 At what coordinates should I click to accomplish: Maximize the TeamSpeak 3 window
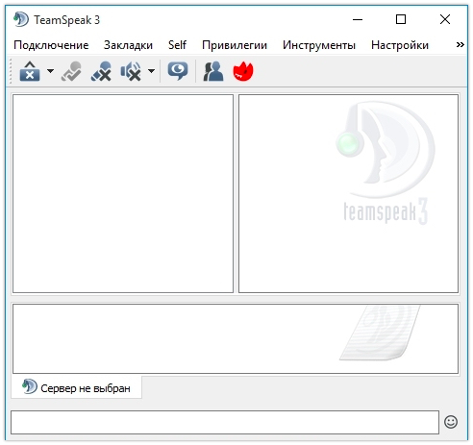[x=401, y=19]
